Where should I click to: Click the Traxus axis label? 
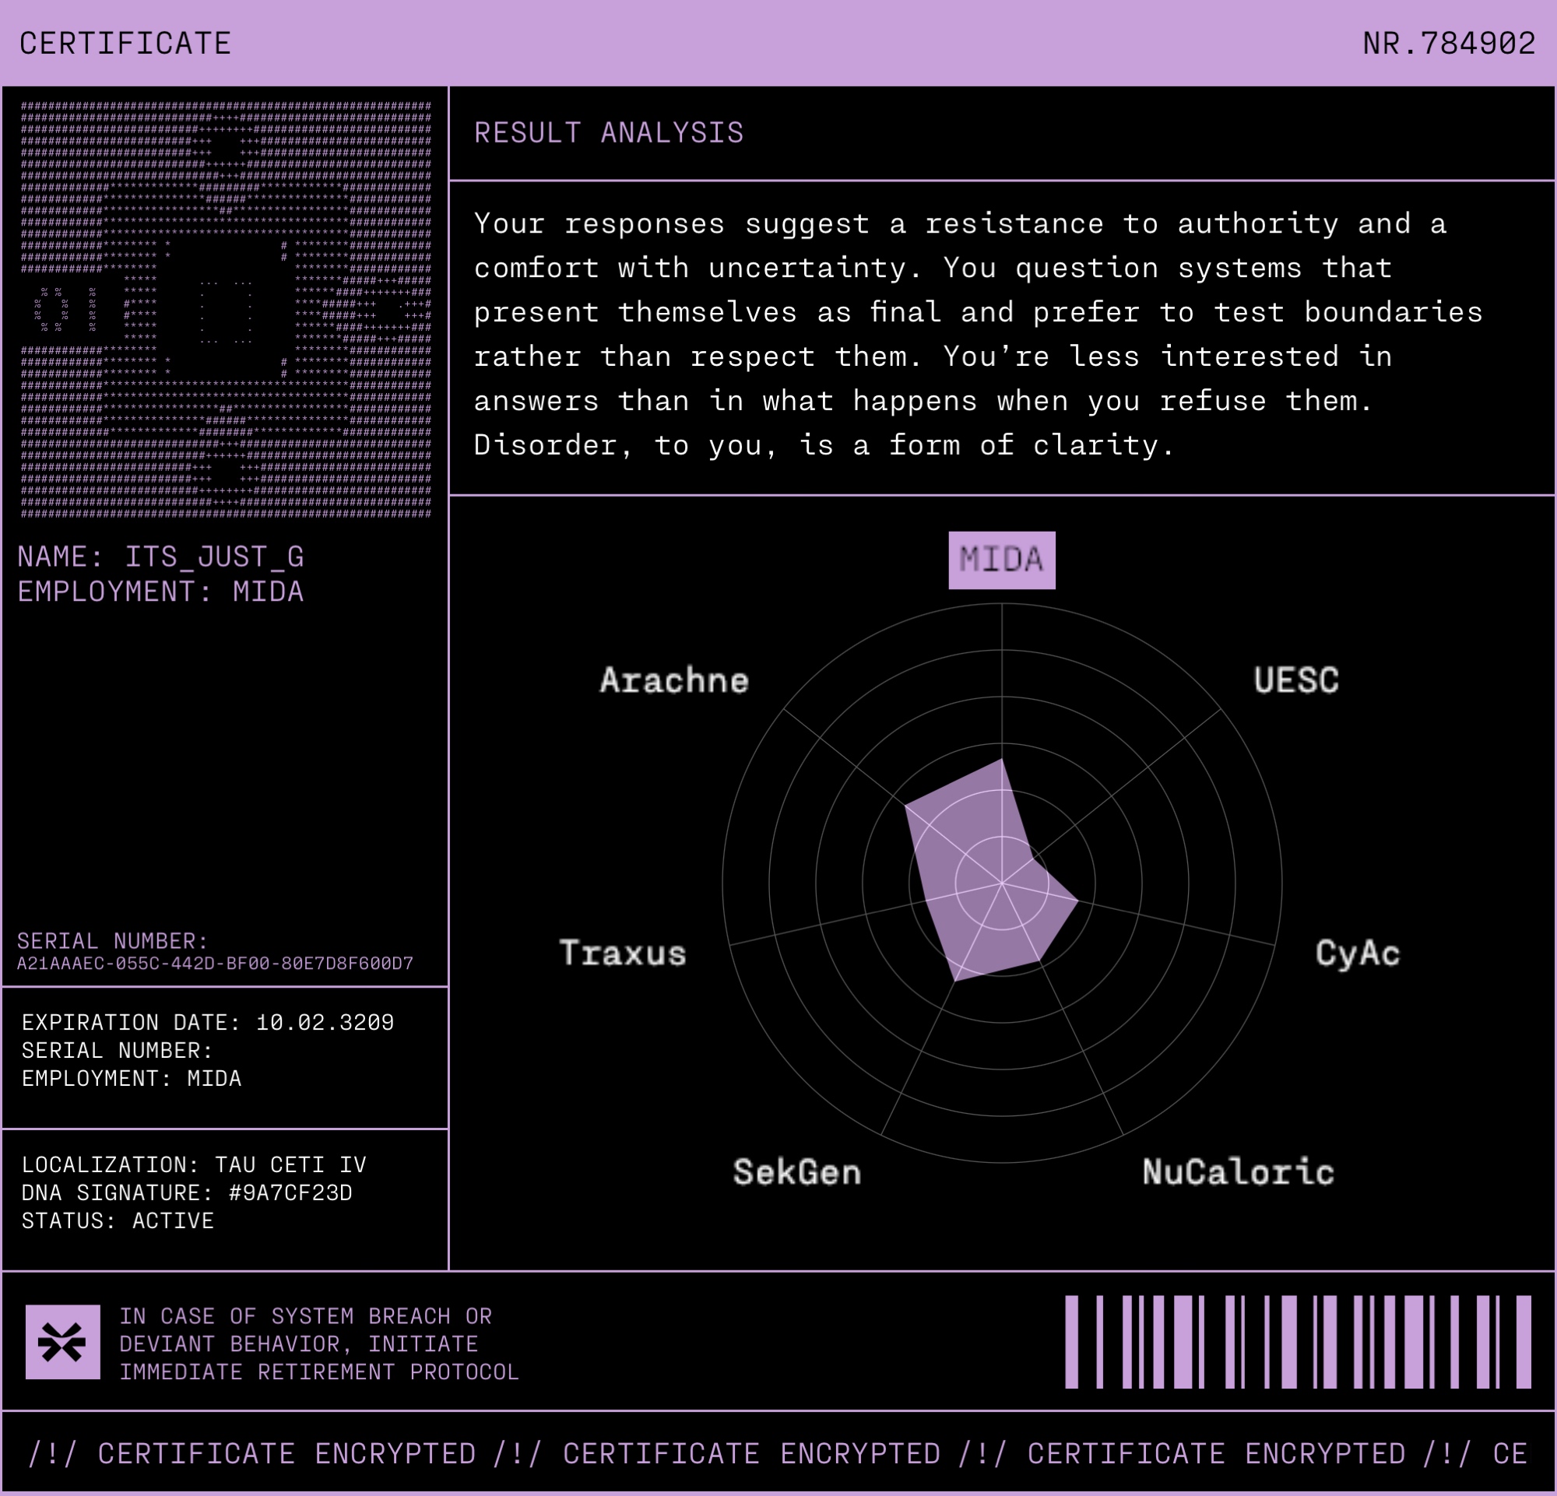pyautogui.click(x=623, y=953)
